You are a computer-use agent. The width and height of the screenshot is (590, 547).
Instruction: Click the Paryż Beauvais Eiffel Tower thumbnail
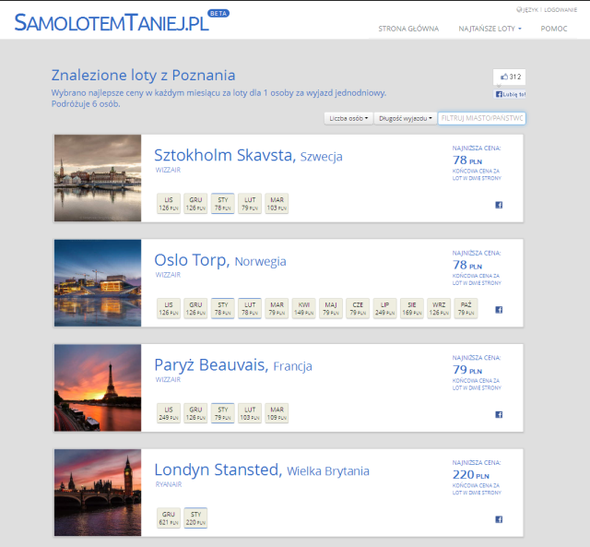(x=98, y=387)
